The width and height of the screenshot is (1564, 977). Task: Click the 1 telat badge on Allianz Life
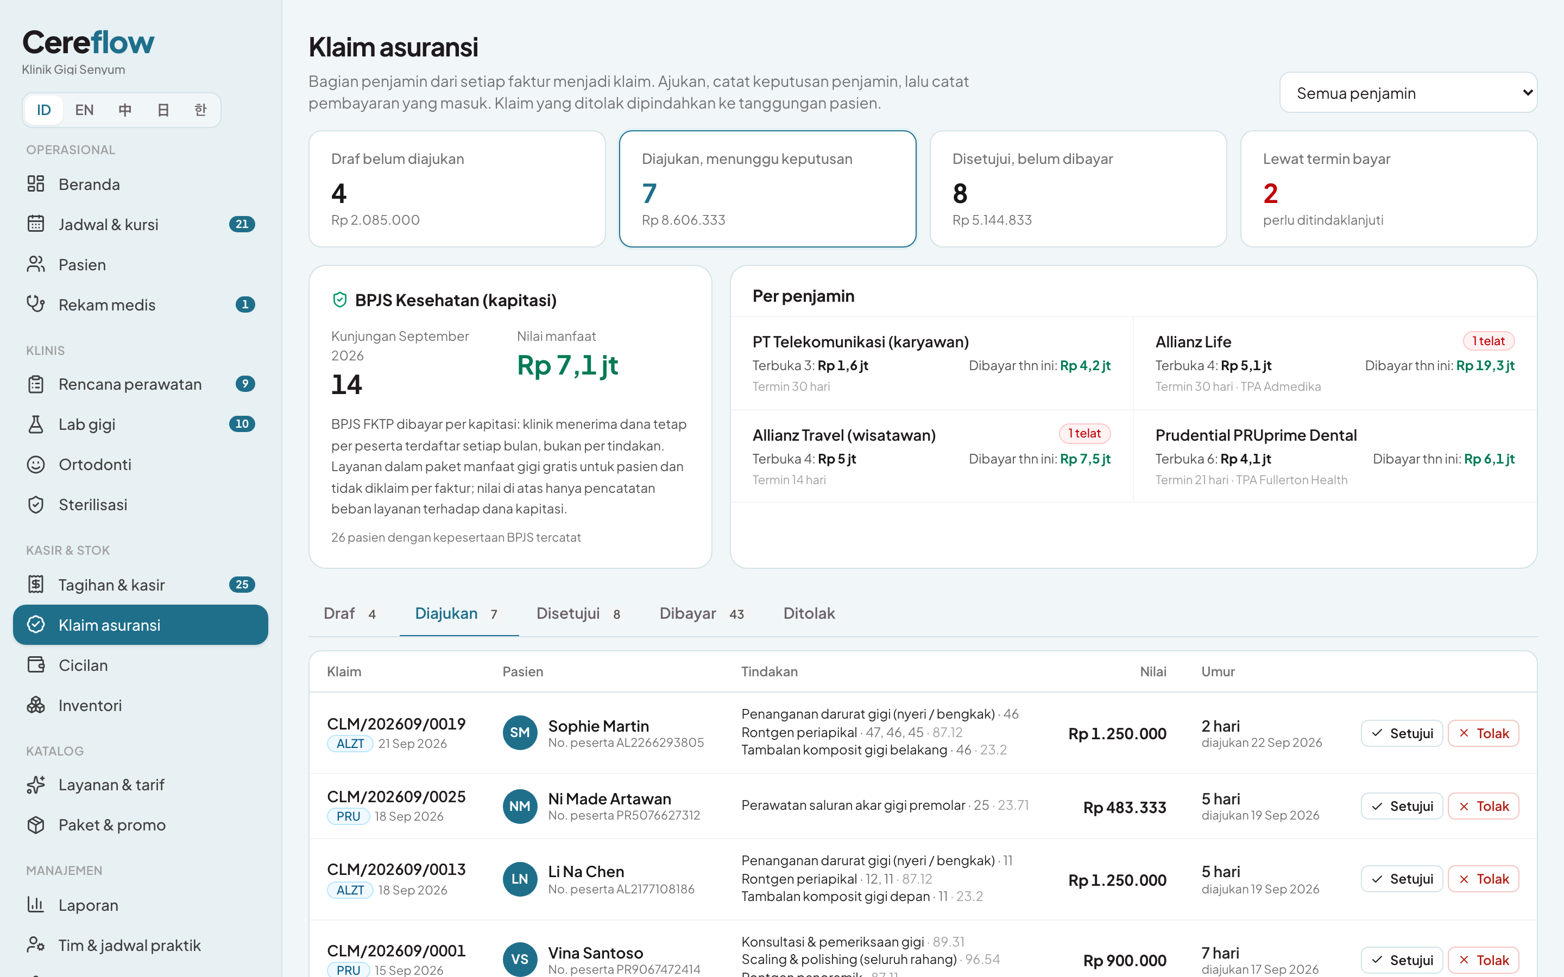[x=1489, y=341]
